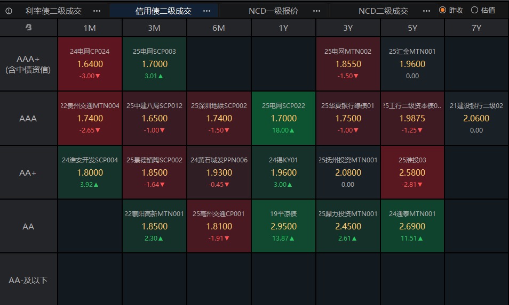Click the 25景德镇陶SCP002 cell
Image resolution: width=509 pixels, height=305 pixels.
click(155, 172)
